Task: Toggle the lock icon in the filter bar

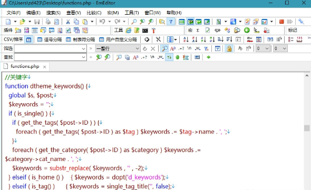Action: [229, 48]
